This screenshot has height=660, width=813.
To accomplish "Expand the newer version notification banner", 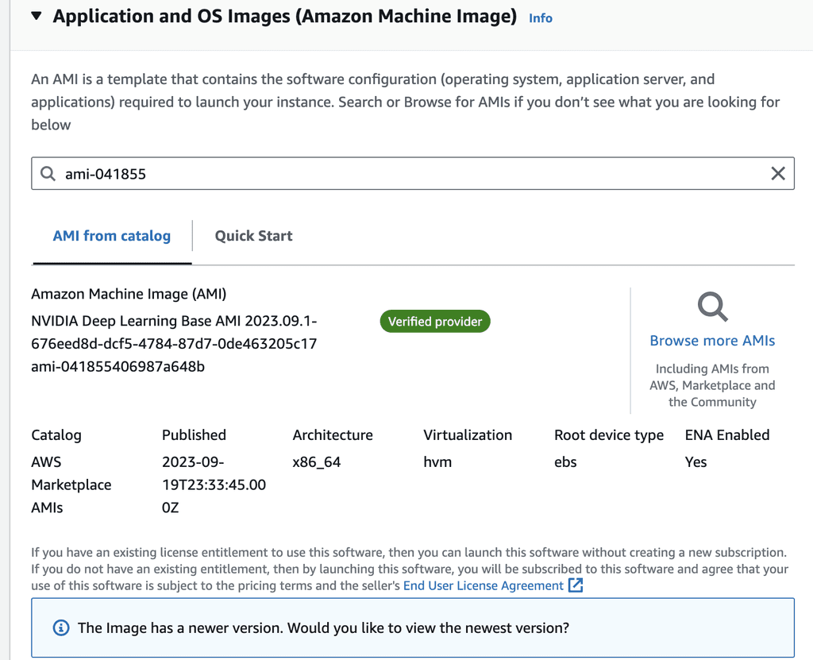I will [x=323, y=627].
